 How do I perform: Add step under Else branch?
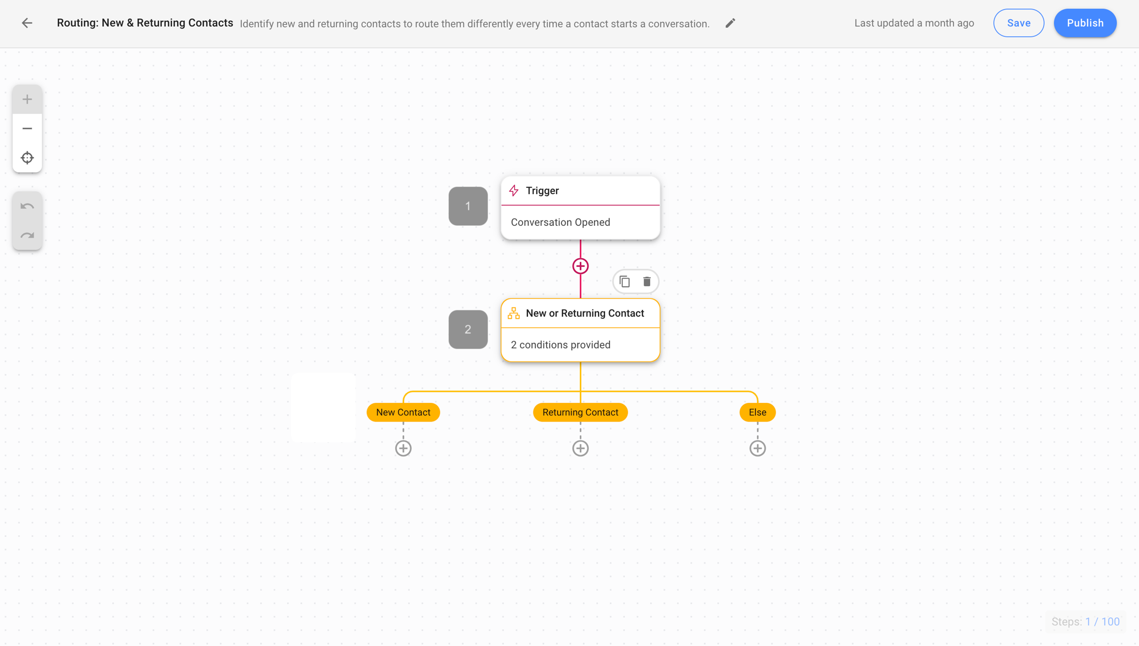(x=757, y=448)
